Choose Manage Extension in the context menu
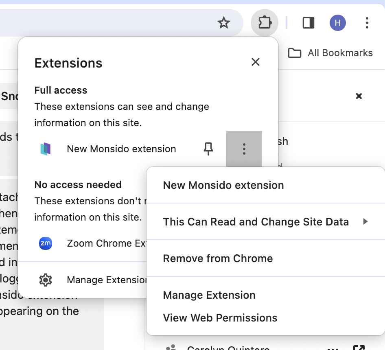The height and width of the screenshot is (350, 385). tap(266, 295)
